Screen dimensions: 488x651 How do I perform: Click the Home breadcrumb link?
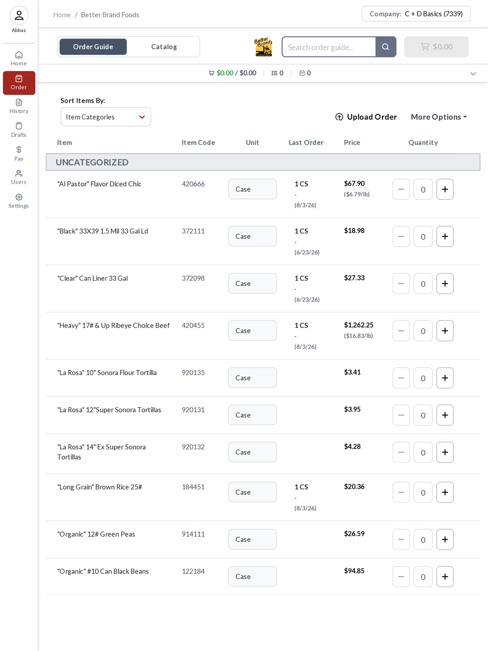coord(62,15)
